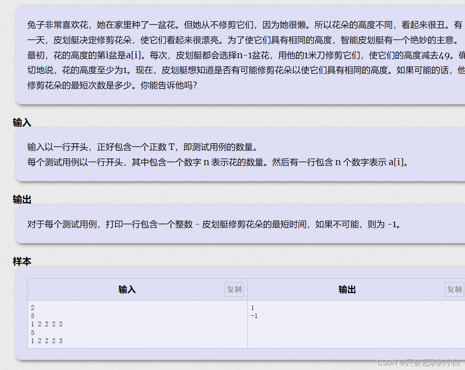Click the 复制 button for the sample output
Image resolution: width=465 pixels, height=370 pixels.
point(454,289)
